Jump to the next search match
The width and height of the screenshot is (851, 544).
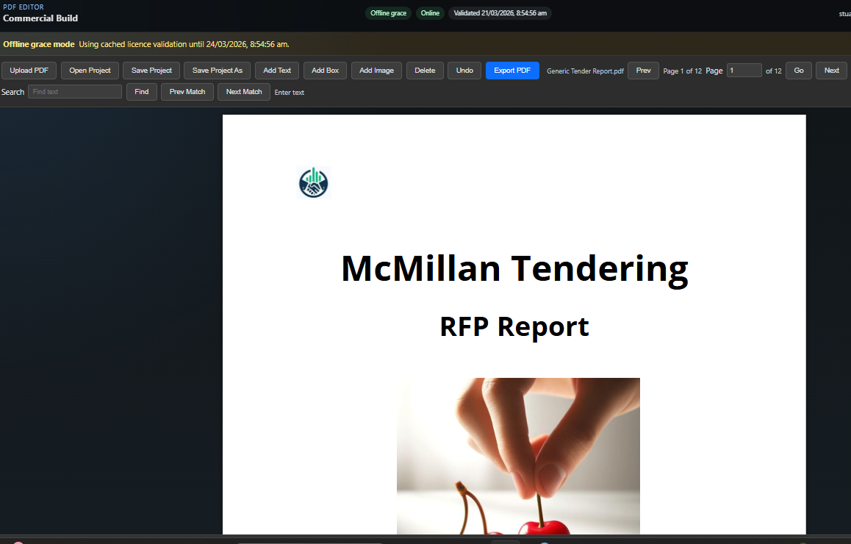click(244, 92)
